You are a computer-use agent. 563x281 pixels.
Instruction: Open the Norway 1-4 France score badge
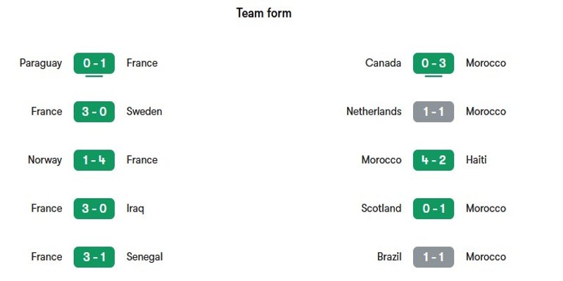click(94, 160)
